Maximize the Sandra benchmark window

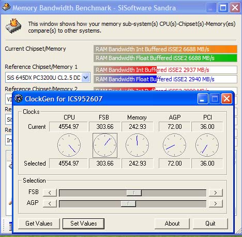click(223, 8)
